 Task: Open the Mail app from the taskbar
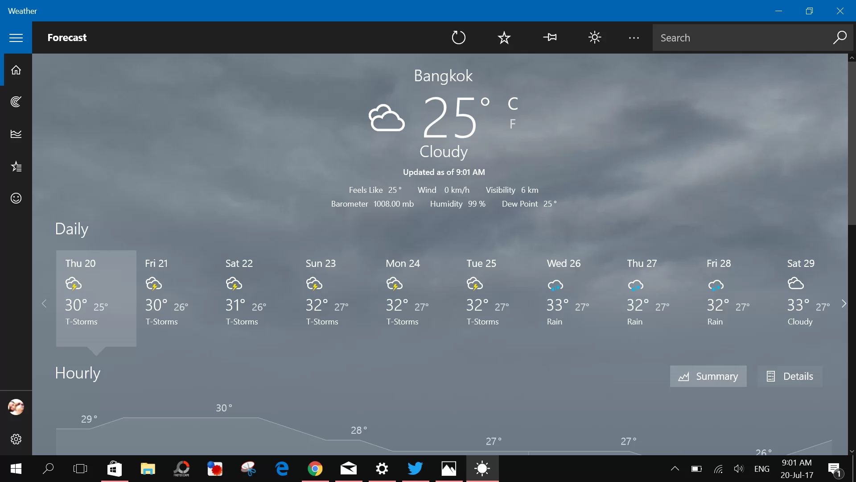(349, 469)
